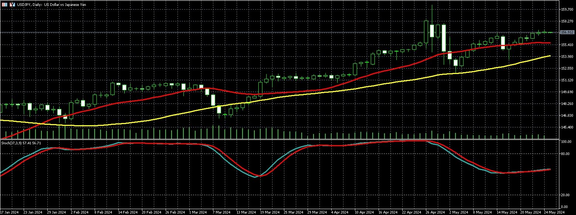The width and height of the screenshot is (576, 215).
Task: Click the '26 Apr 2024' date label
Action: pos(436,212)
